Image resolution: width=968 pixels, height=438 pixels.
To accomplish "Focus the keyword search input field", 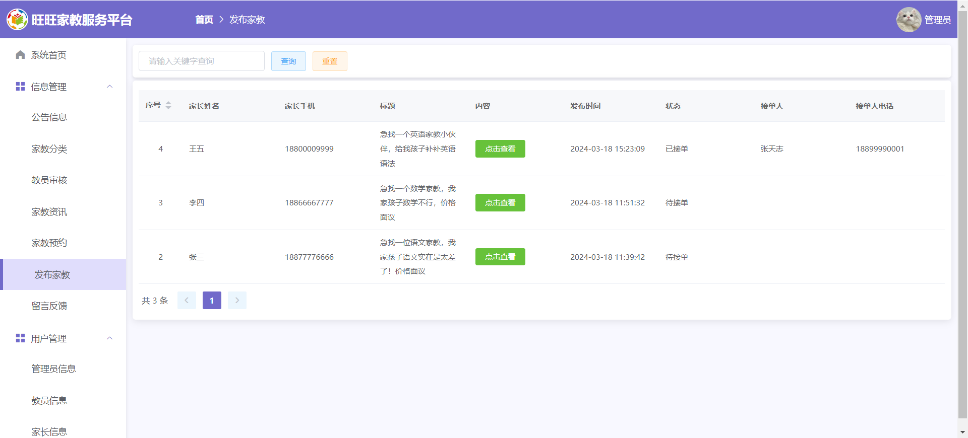I will point(202,61).
